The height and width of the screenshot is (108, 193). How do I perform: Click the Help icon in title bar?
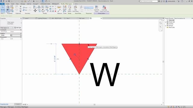[x=182, y=1]
